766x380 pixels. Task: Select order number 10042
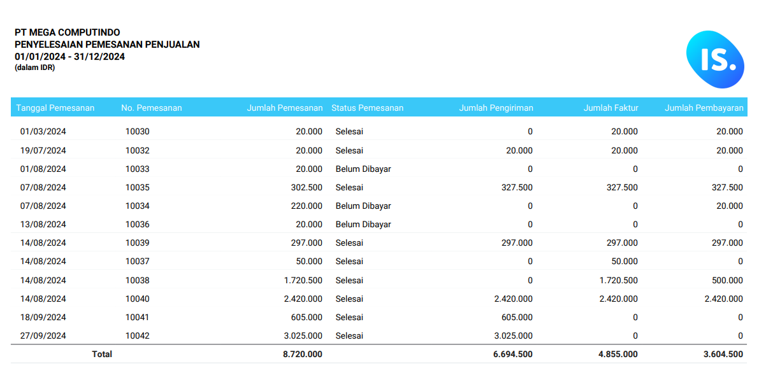coord(137,335)
